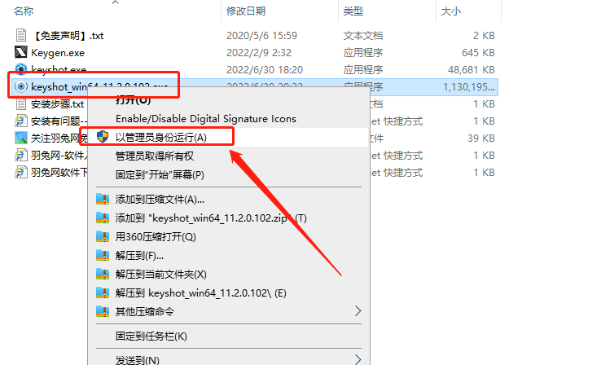
Task: Click the 羽兔网-软件 shortcut icon
Action: pos(21,156)
